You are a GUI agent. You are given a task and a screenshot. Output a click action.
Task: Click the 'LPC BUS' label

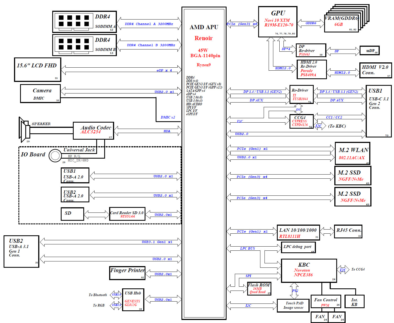[x=247, y=249]
